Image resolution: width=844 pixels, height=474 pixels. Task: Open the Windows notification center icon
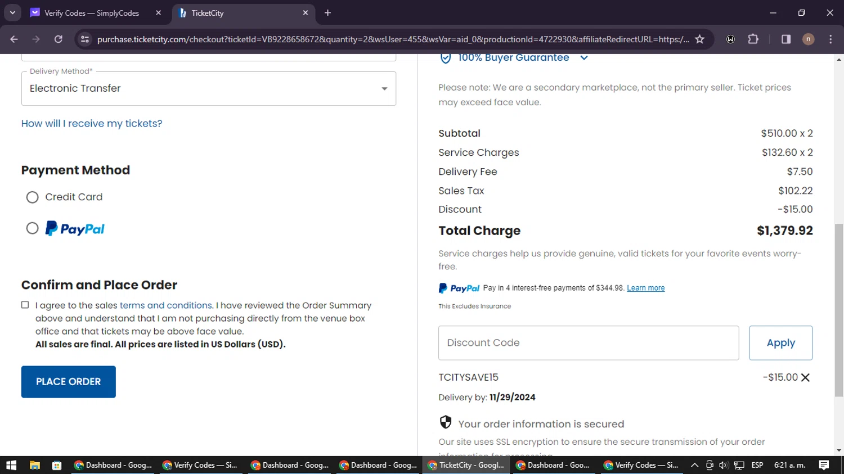pos(824,465)
